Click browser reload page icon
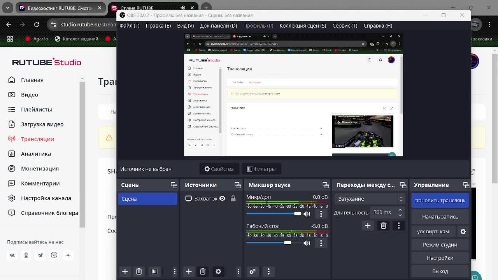The height and width of the screenshot is (280, 498). (37, 24)
